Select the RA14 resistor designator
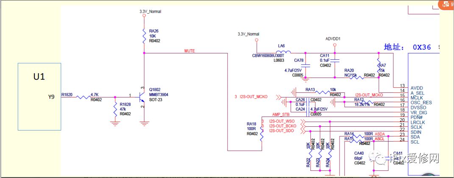454x178 pixels. (x=349, y=134)
